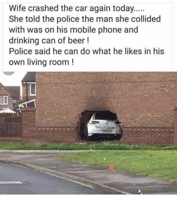Click the white conservatory roof
The height and width of the screenshot is (197, 177).
click(7, 111)
